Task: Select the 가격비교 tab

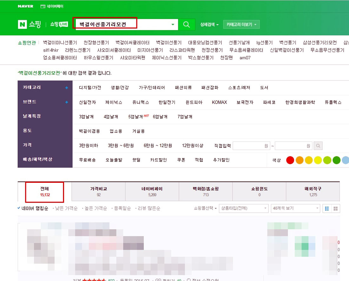Action: (x=99, y=192)
